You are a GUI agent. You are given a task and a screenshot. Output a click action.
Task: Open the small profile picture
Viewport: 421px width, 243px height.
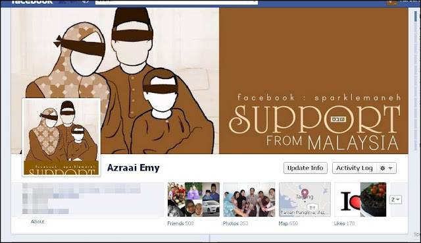[x=61, y=138]
